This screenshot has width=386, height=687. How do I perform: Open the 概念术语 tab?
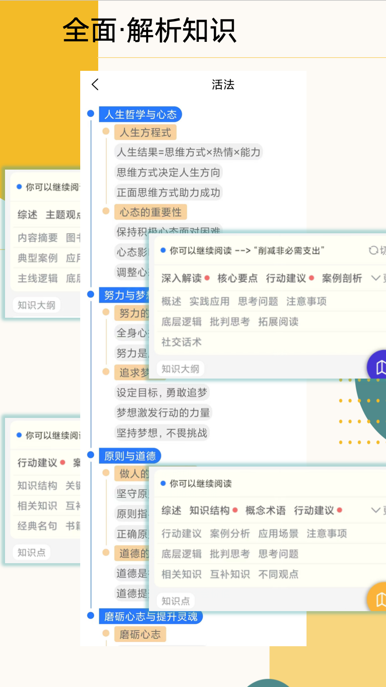(265, 511)
